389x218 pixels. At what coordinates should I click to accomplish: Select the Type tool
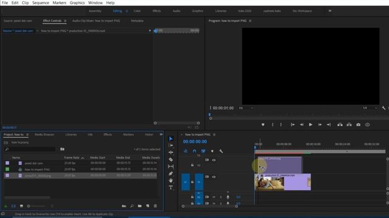pyautogui.click(x=171, y=188)
